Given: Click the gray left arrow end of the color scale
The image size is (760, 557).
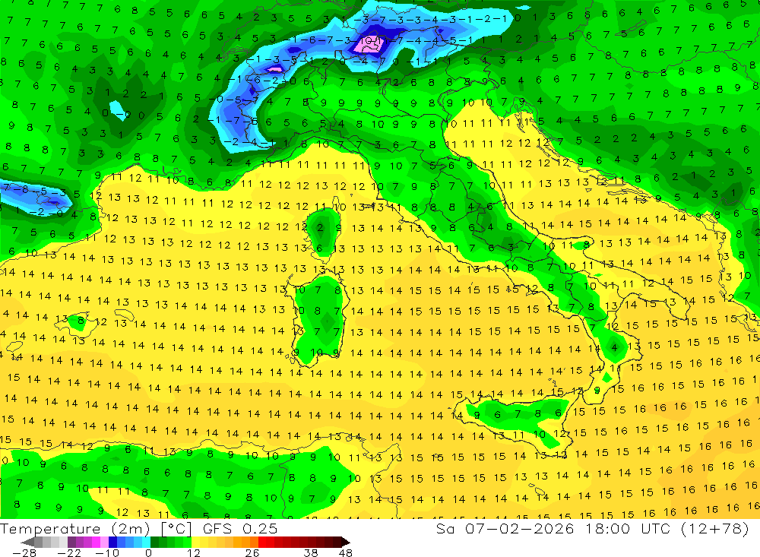Looking at the screenshot, I should pos(27,542).
